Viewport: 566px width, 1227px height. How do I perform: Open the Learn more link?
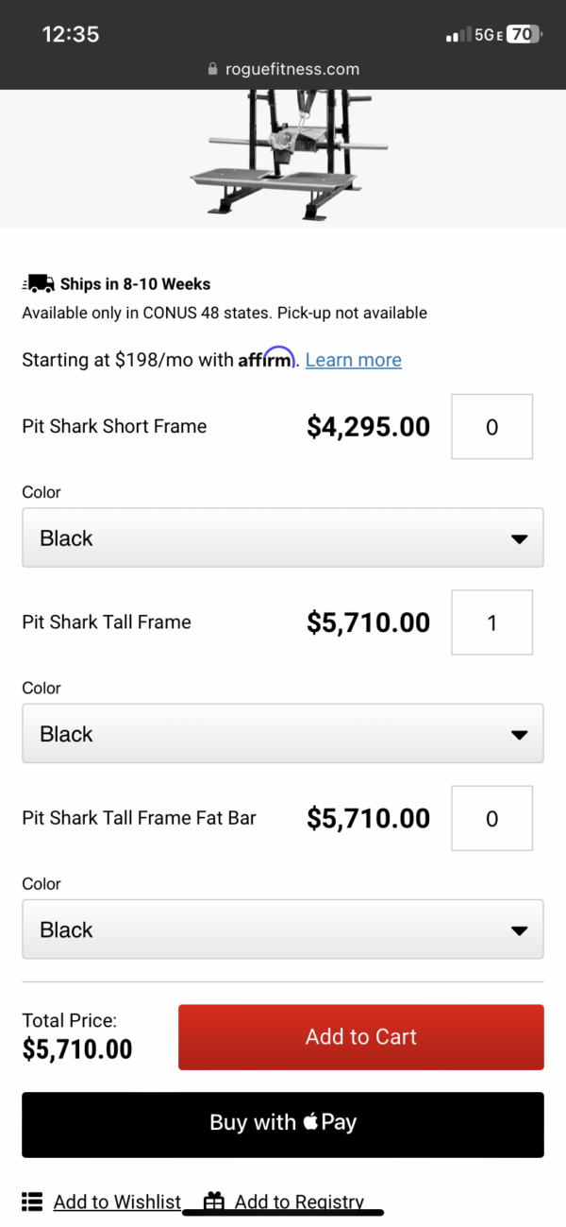point(353,359)
